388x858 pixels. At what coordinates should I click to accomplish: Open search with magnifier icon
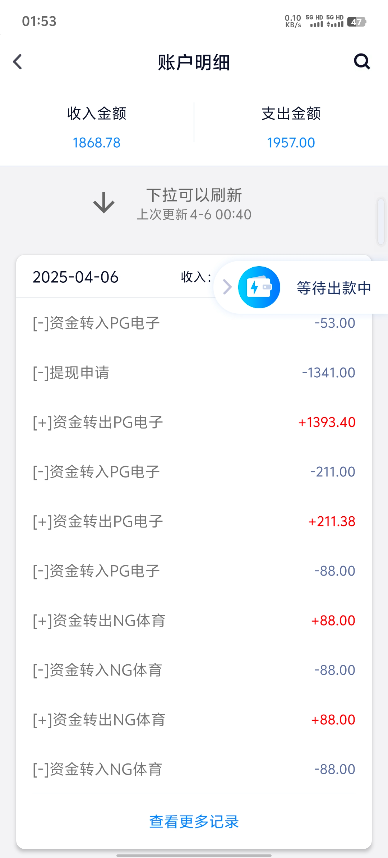[362, 61]
